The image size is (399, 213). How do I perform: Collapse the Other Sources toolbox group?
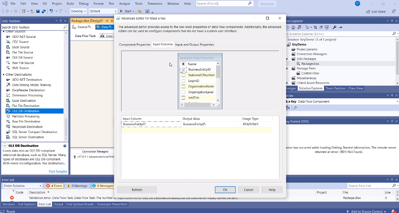(4, 32)
